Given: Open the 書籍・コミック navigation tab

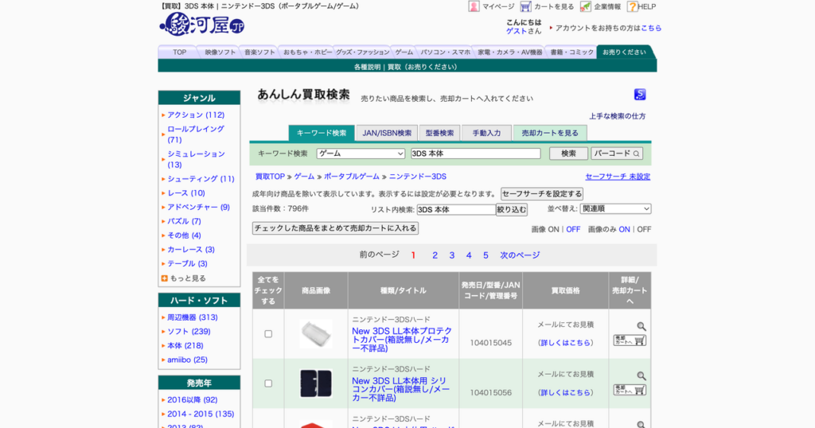Looking at the screenshot, I should click(x=571, y=52).
